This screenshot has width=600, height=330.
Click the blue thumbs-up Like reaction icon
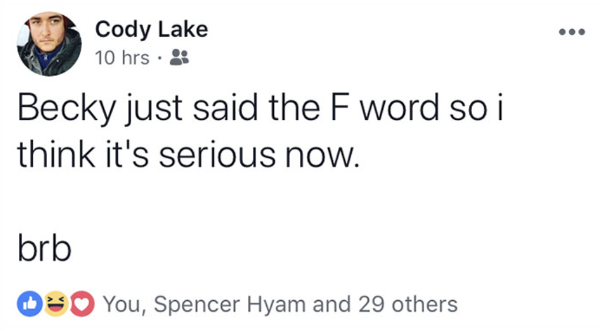tap(30, 303)
